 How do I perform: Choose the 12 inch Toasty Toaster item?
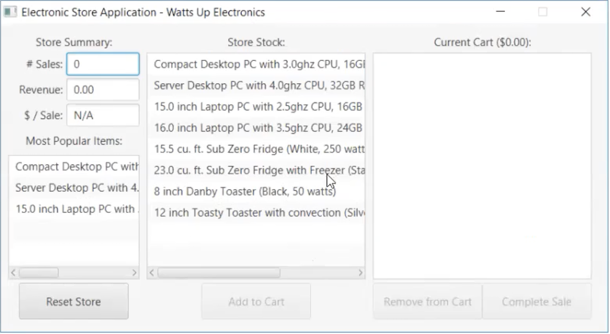click(256, 213)
